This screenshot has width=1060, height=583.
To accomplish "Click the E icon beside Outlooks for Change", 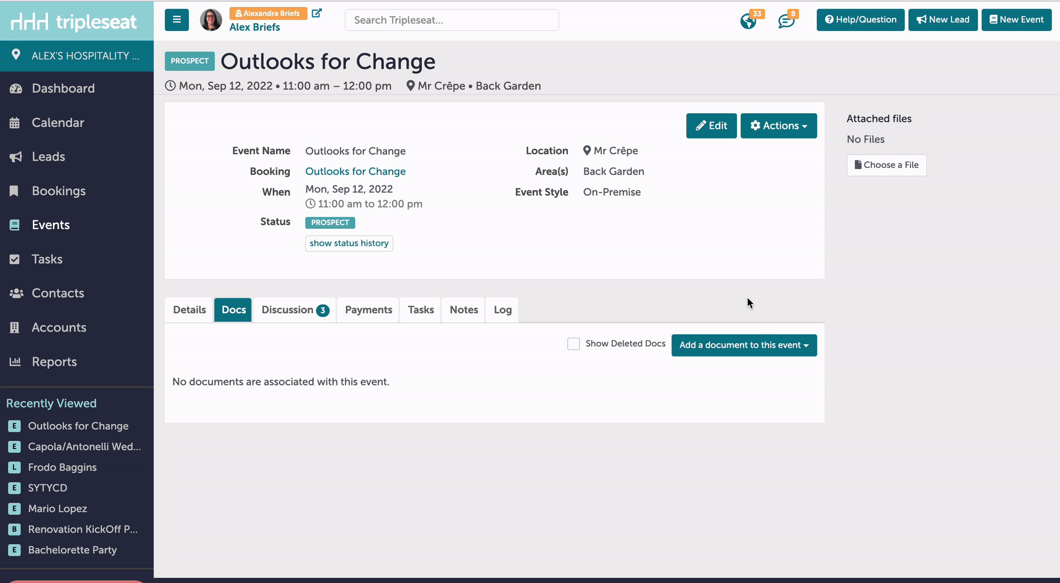I will click(x=14, y=426).
